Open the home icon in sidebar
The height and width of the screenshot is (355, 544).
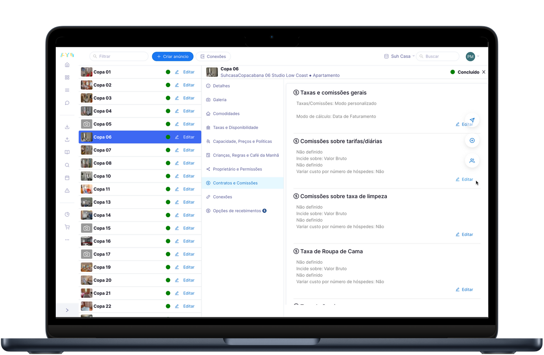click(x=67, y=65)
